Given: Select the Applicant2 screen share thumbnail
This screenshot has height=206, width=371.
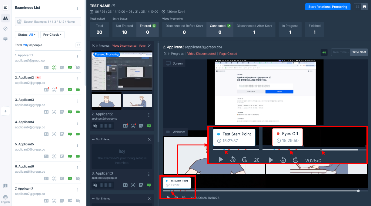Looking at the screenshot, I should tap(122, 71).
